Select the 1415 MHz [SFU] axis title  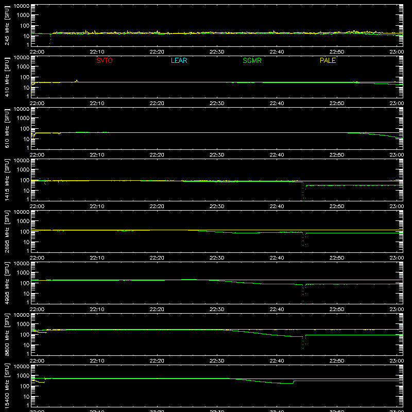coord(7,180)
